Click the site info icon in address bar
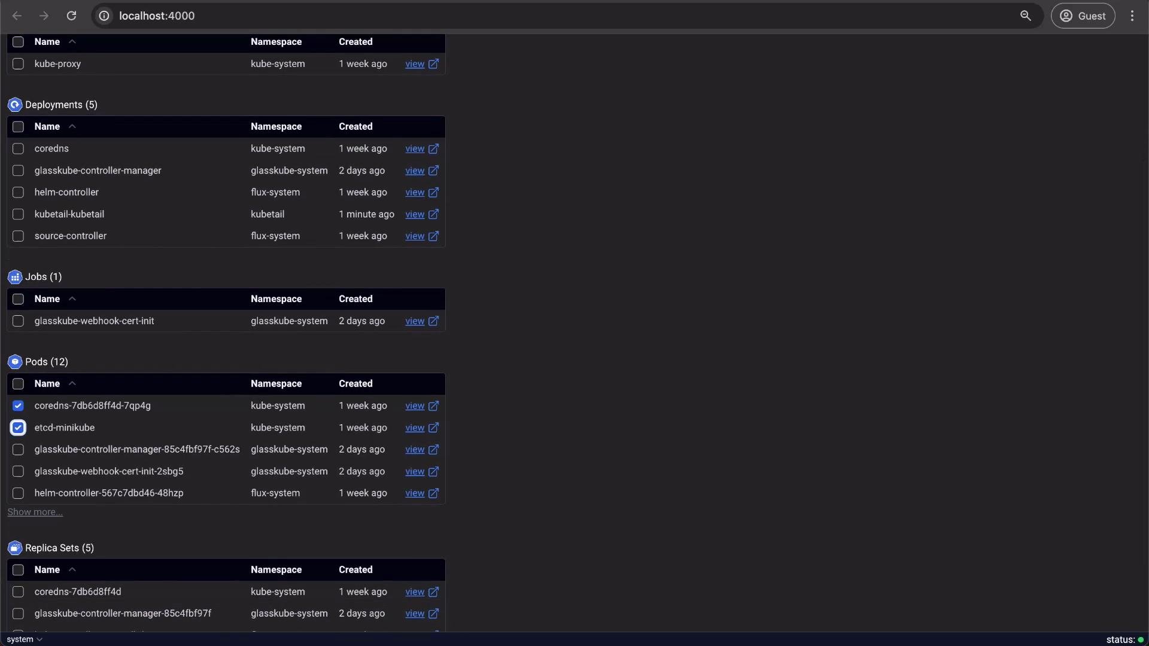The width and height of the screenshot is (1149, 646). point(104,16)
